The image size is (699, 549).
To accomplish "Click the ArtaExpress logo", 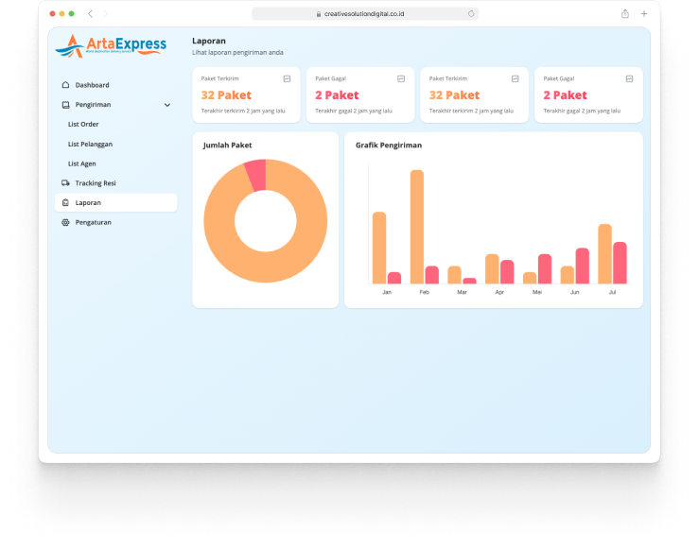I will tap(111, 44).
